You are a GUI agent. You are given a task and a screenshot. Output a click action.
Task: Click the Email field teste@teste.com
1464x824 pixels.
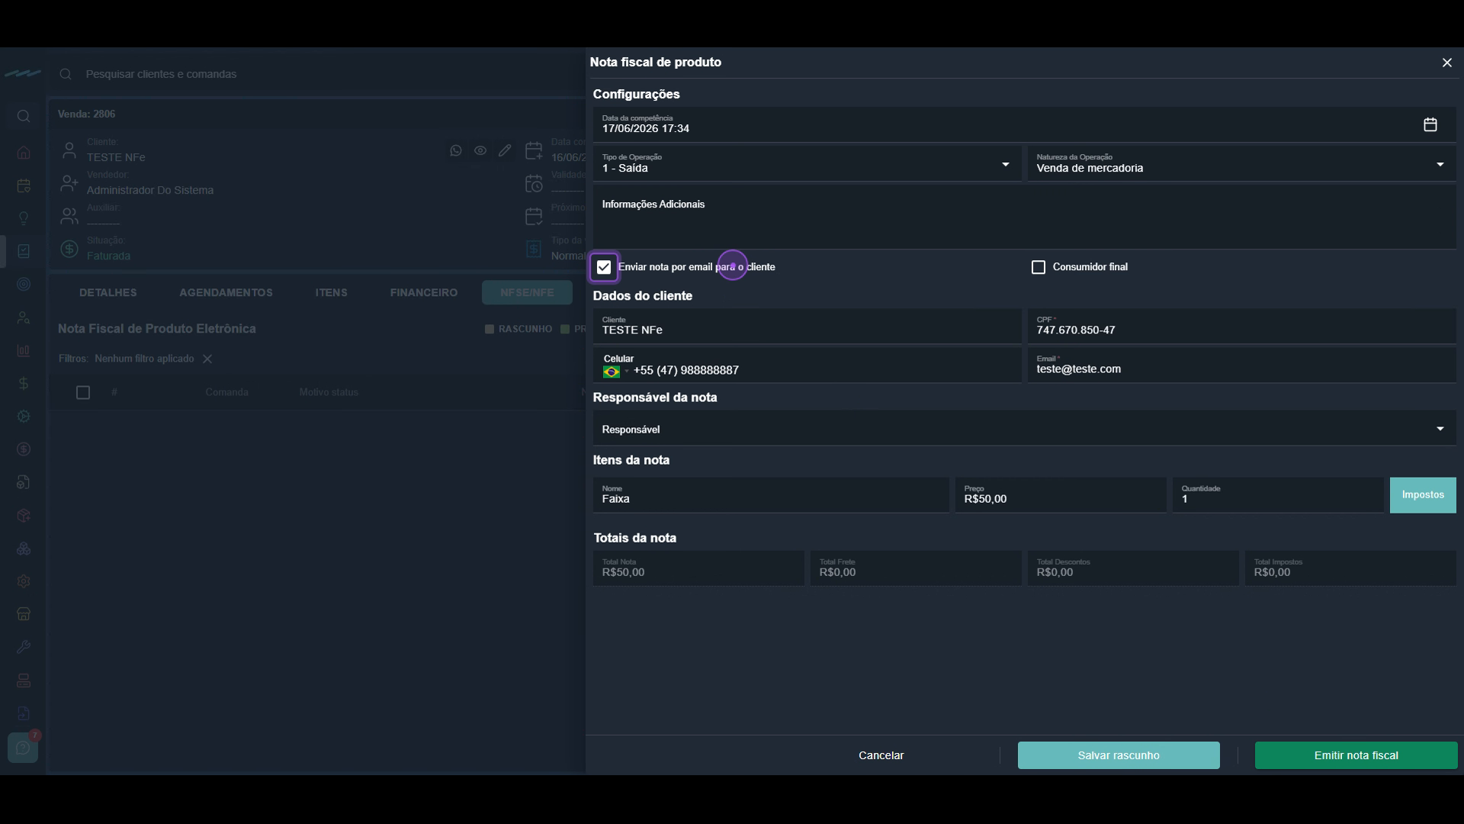[x=1241, y=365]
